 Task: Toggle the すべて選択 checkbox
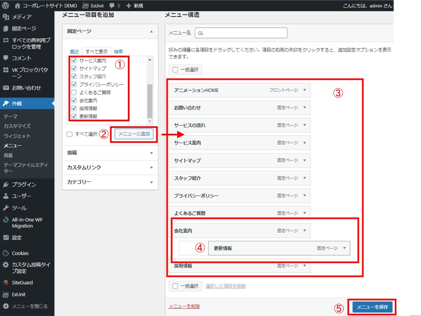[x=69, y=134]
